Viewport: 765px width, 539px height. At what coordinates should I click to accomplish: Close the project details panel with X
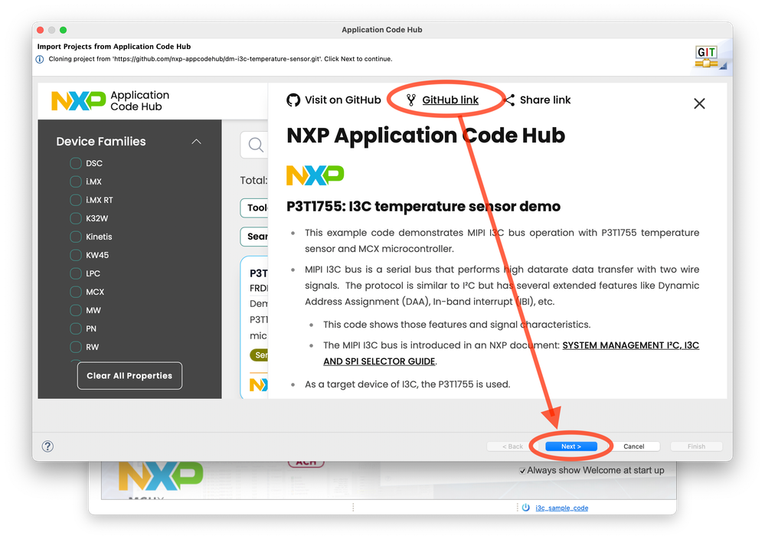coord(699,103)
